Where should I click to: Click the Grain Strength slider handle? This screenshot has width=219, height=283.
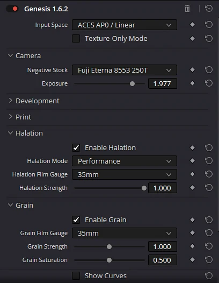point(109,246)
